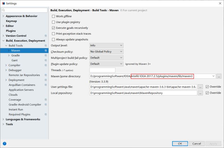The image size is (224, 148).
Task: Click project-level icon next to Required Plugins
Action: (x=46, y=114)
